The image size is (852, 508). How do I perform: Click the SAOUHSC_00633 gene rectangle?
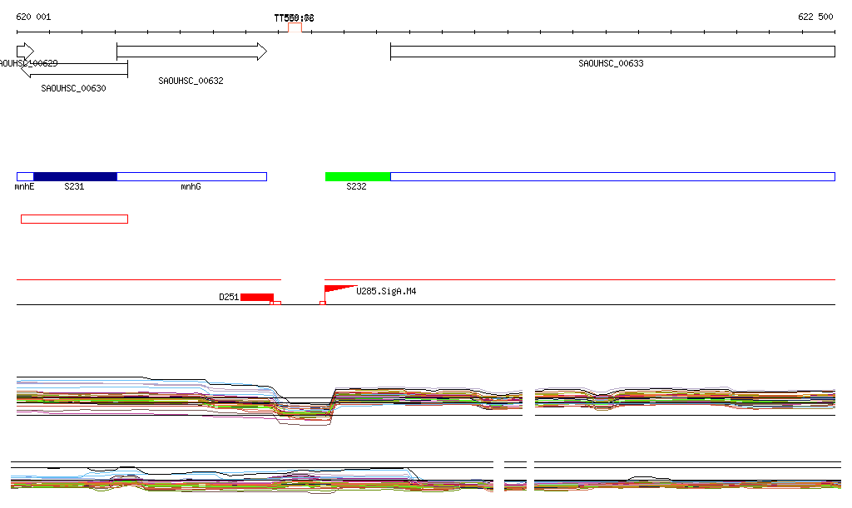[x=612, y=52]
